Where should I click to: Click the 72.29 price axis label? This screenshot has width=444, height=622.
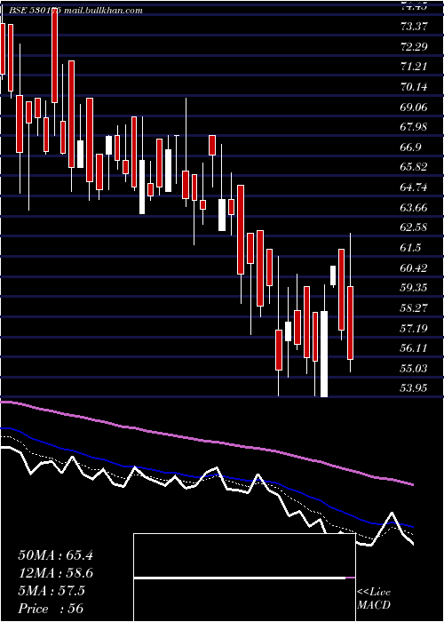[x=414, y=47]
